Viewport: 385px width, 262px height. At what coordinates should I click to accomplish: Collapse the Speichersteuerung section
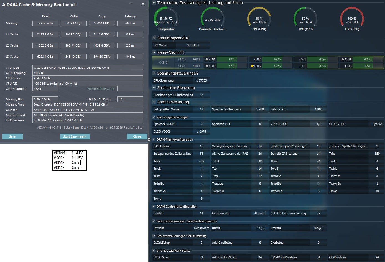tap(154, 102)
